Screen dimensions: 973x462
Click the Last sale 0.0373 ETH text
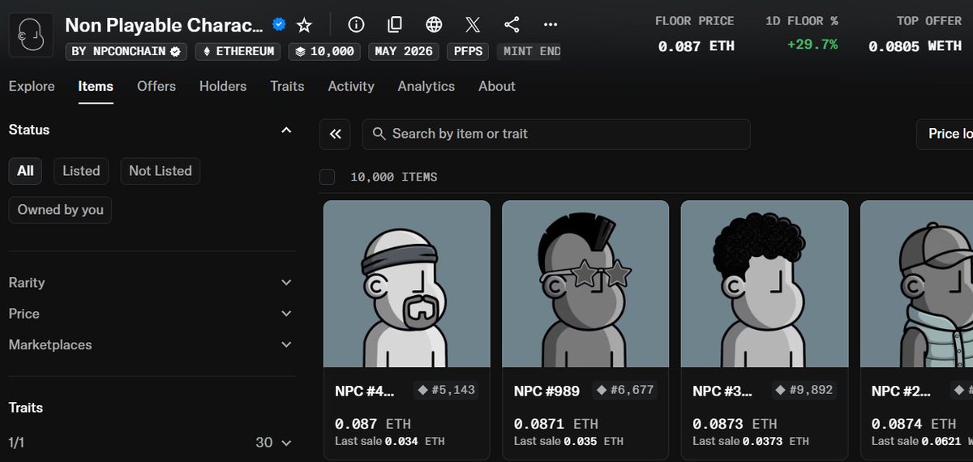click(751, 441)
